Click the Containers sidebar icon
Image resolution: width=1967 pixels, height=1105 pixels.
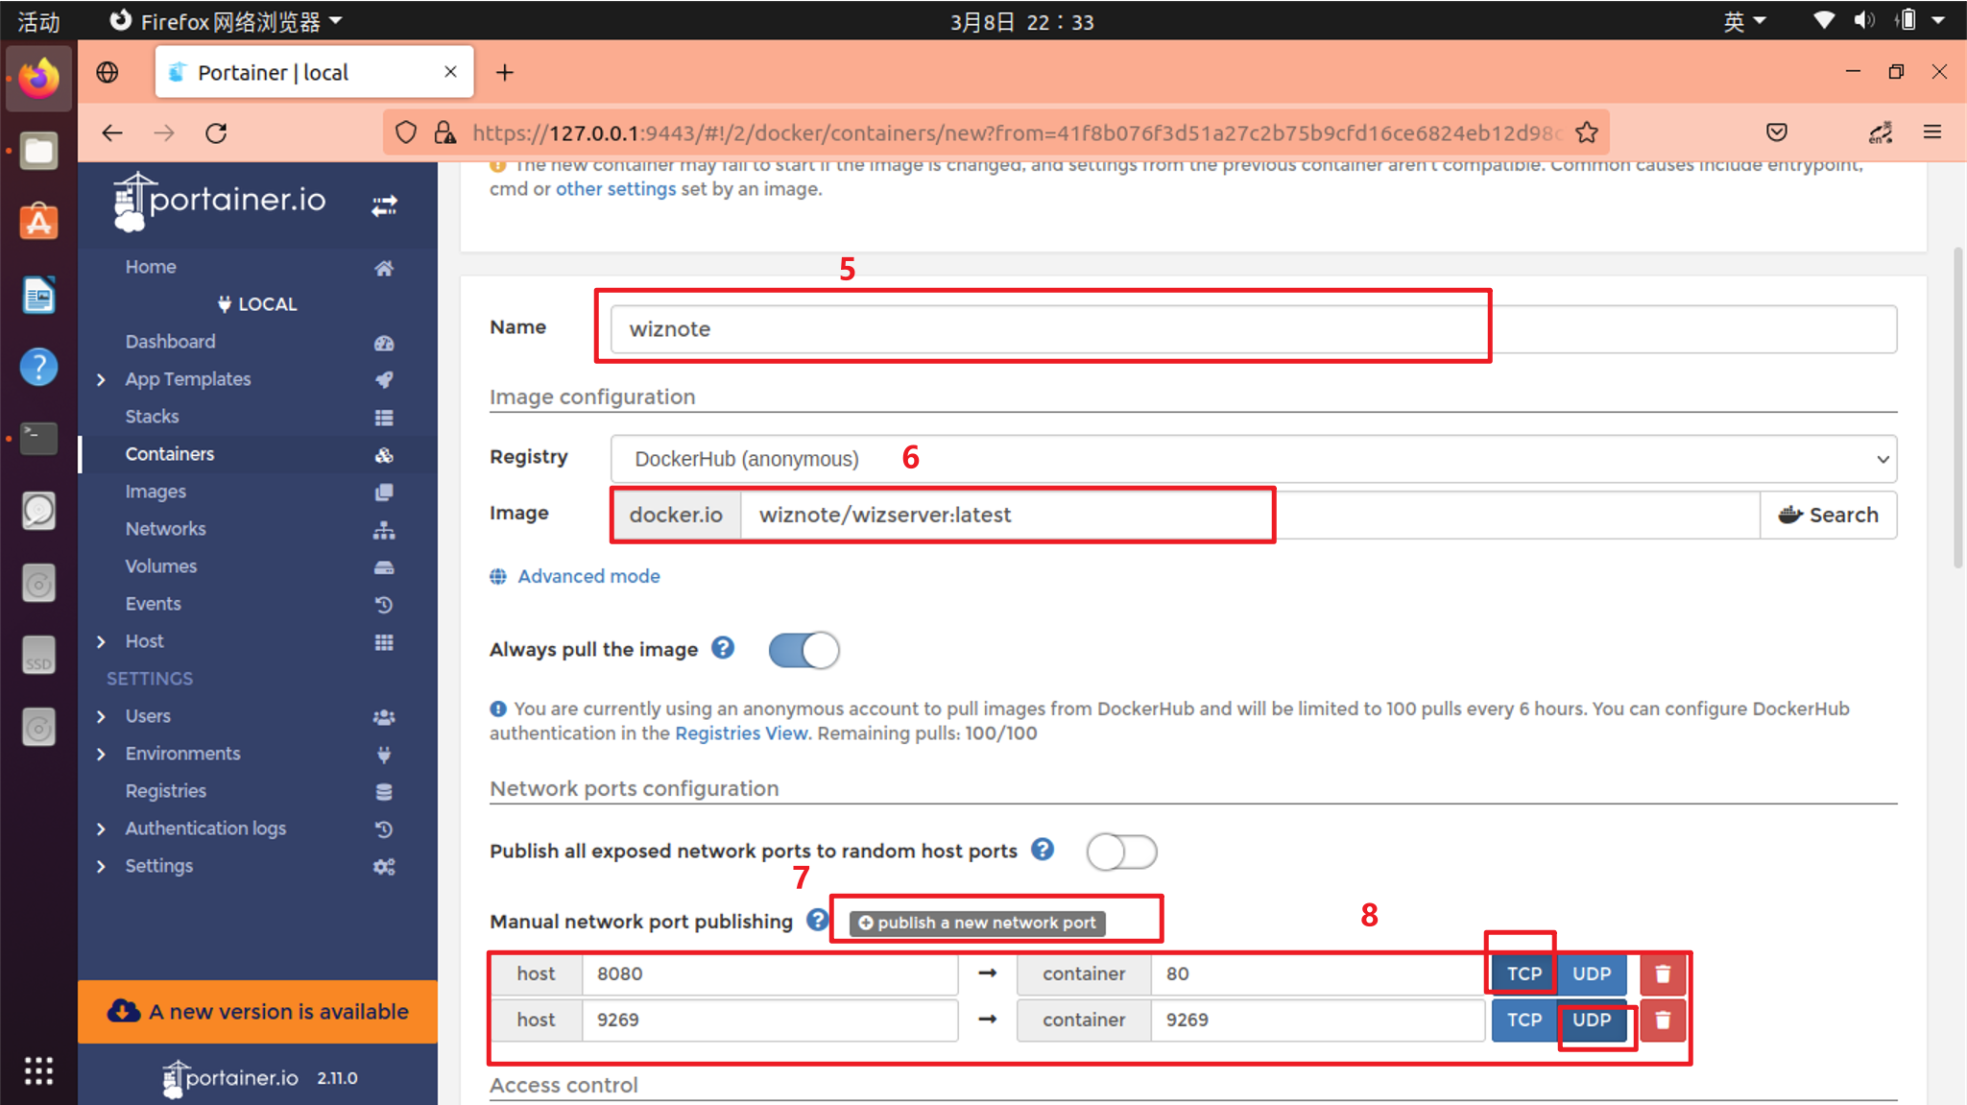point(382,452)
